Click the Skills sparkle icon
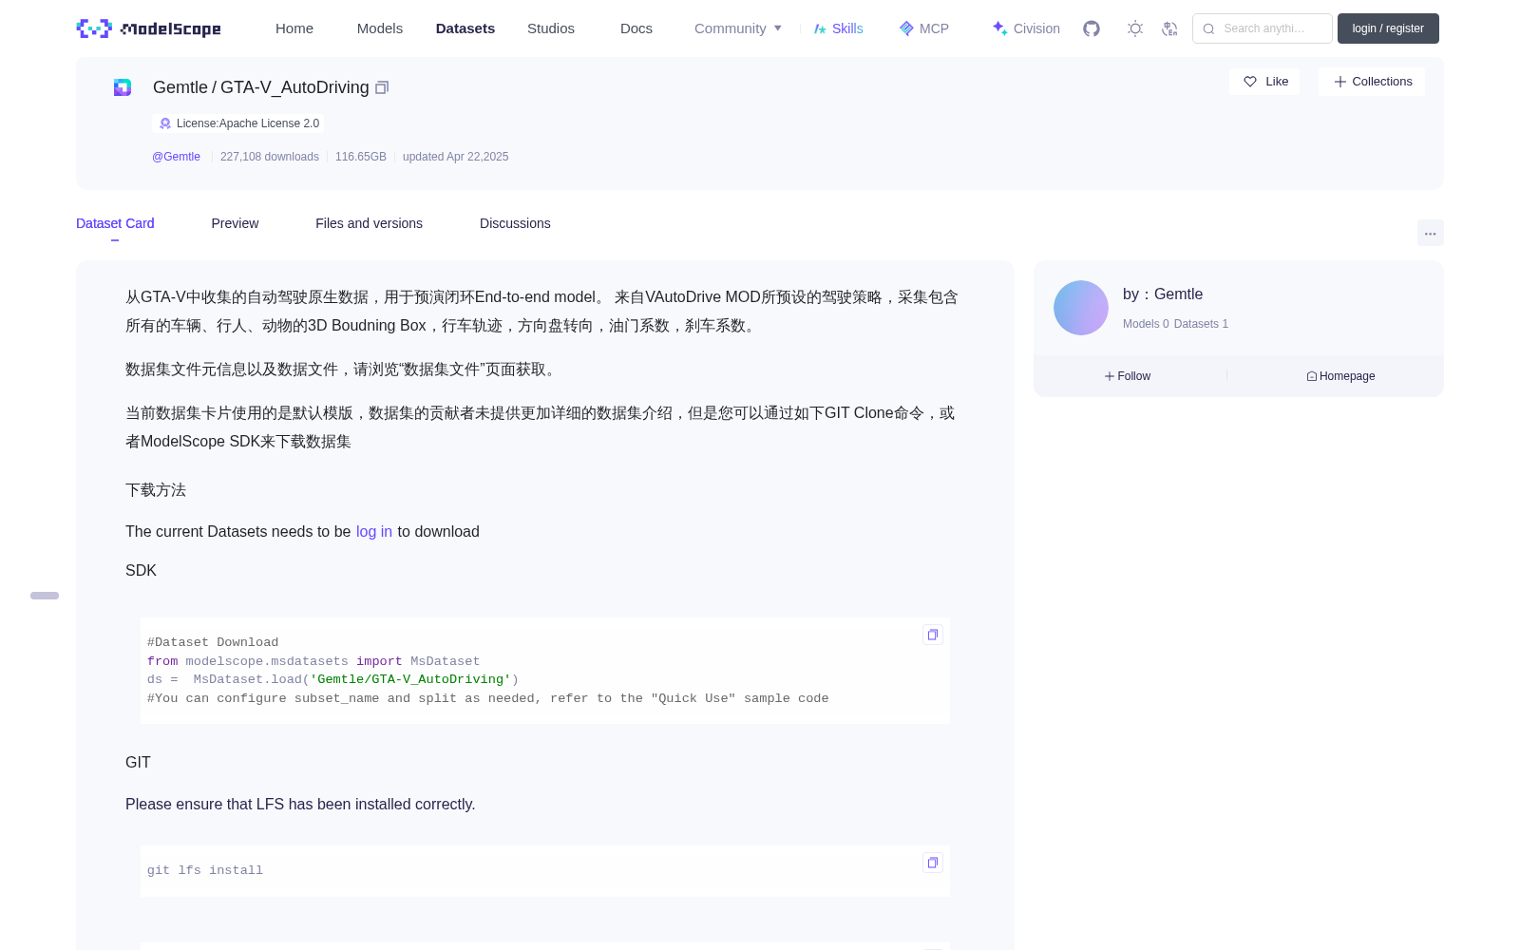 820,28
